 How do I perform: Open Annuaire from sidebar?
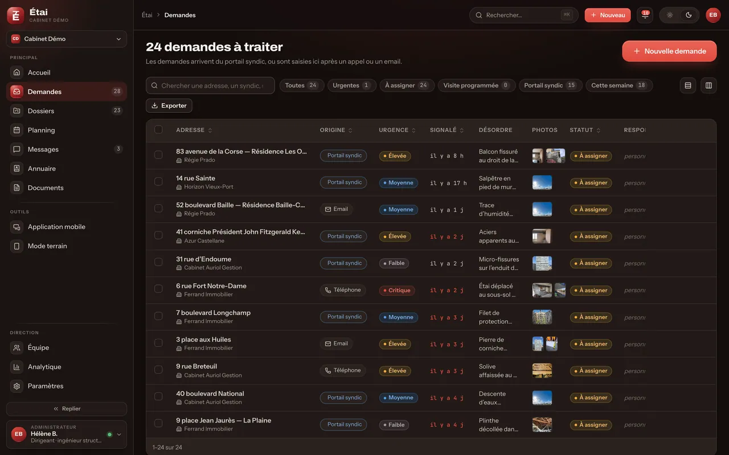coord(67,168)
